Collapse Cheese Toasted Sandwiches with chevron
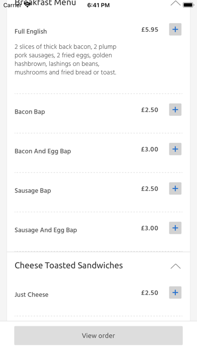 click(x=175, y=266)
